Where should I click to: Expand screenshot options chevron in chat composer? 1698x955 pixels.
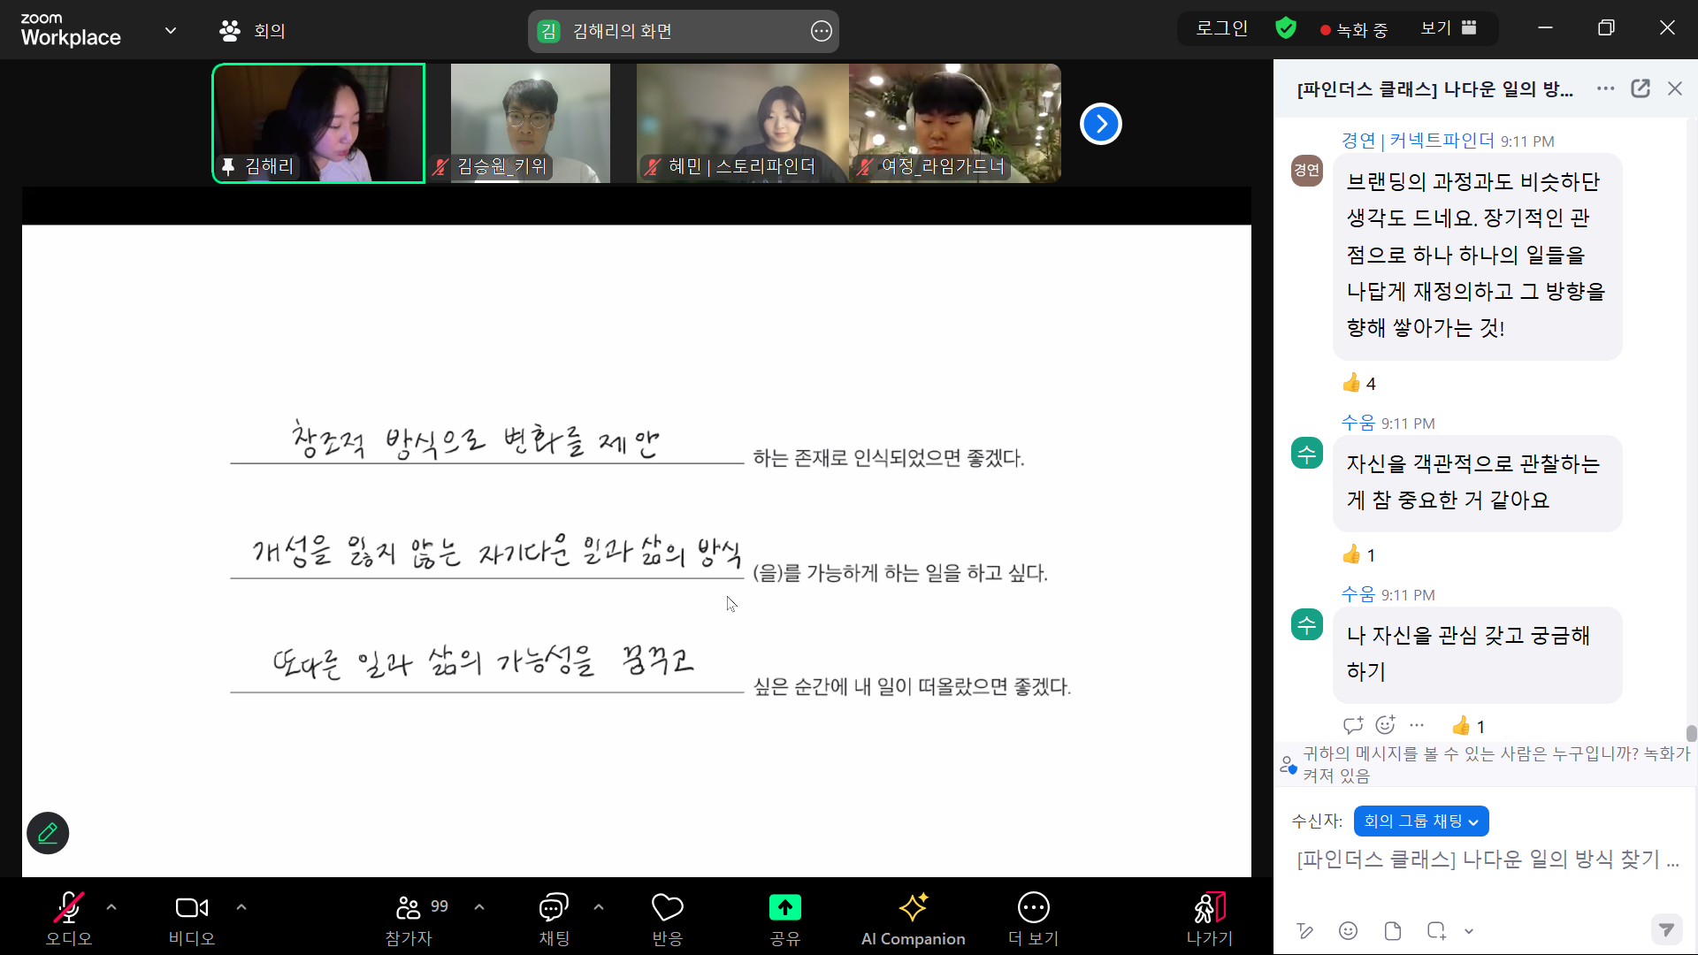point(1469,930)
